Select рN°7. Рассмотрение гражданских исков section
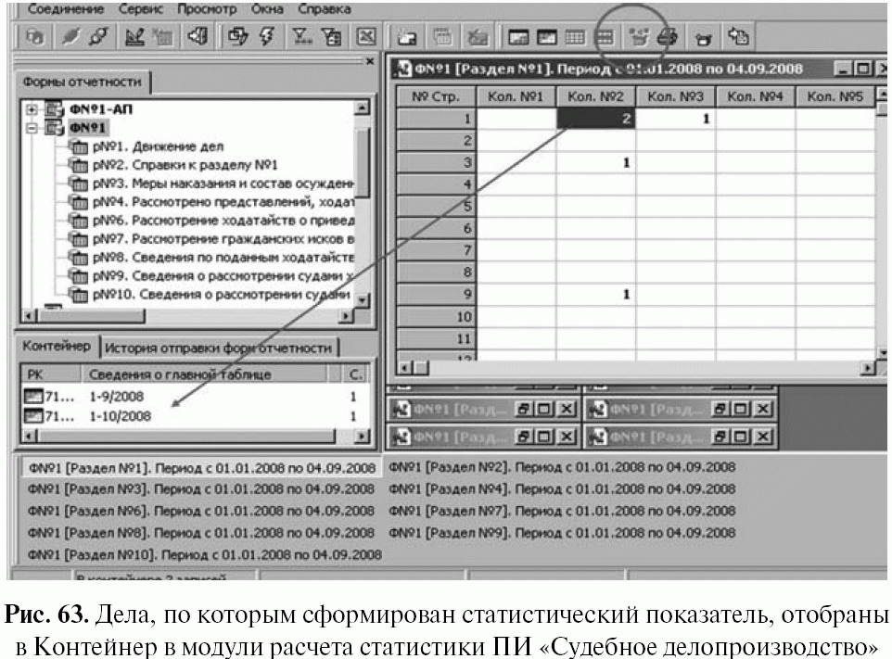Image resolution: width=892 pixels, height=659 pixels. pyautogui.click(x=223, y=239)
